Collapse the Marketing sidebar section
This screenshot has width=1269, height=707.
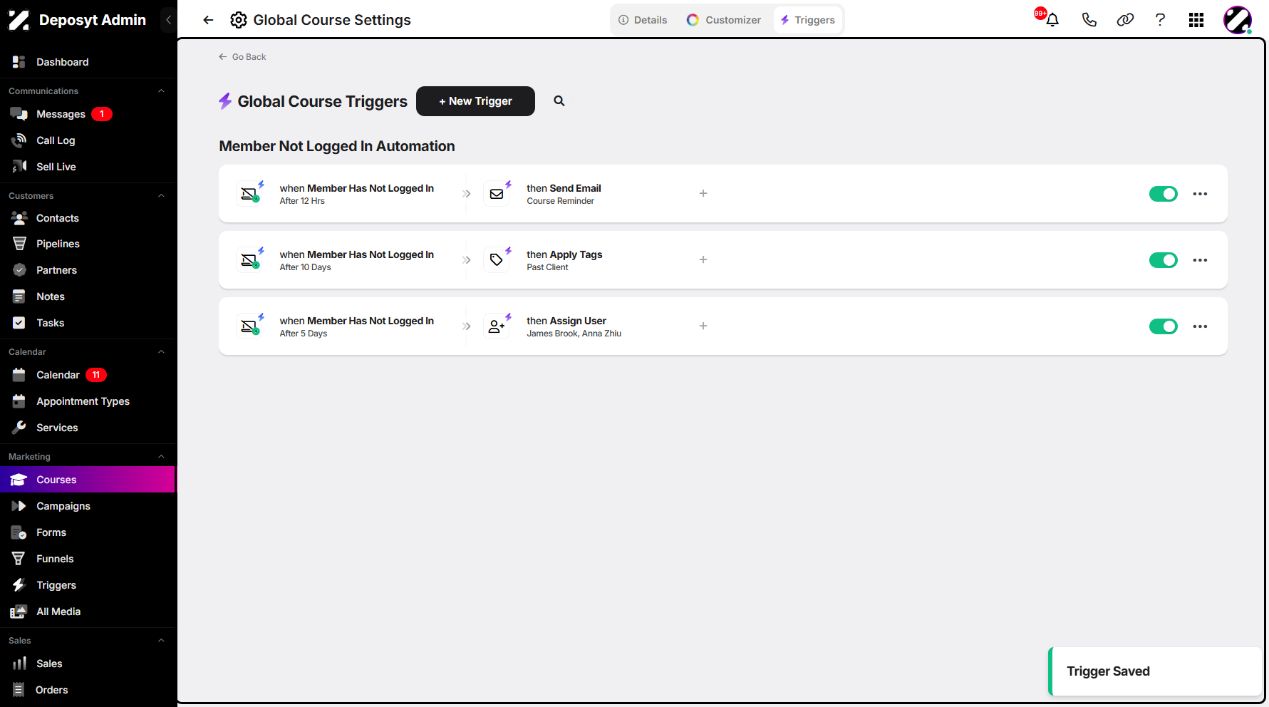pos(161,457)
